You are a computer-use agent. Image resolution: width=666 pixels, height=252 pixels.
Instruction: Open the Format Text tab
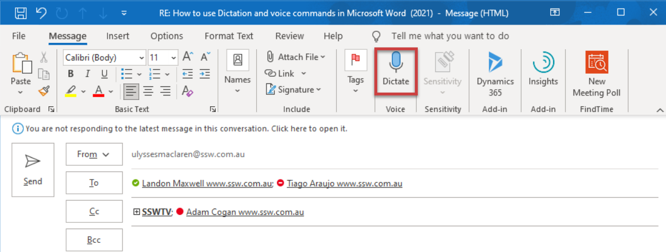(228, 36)
